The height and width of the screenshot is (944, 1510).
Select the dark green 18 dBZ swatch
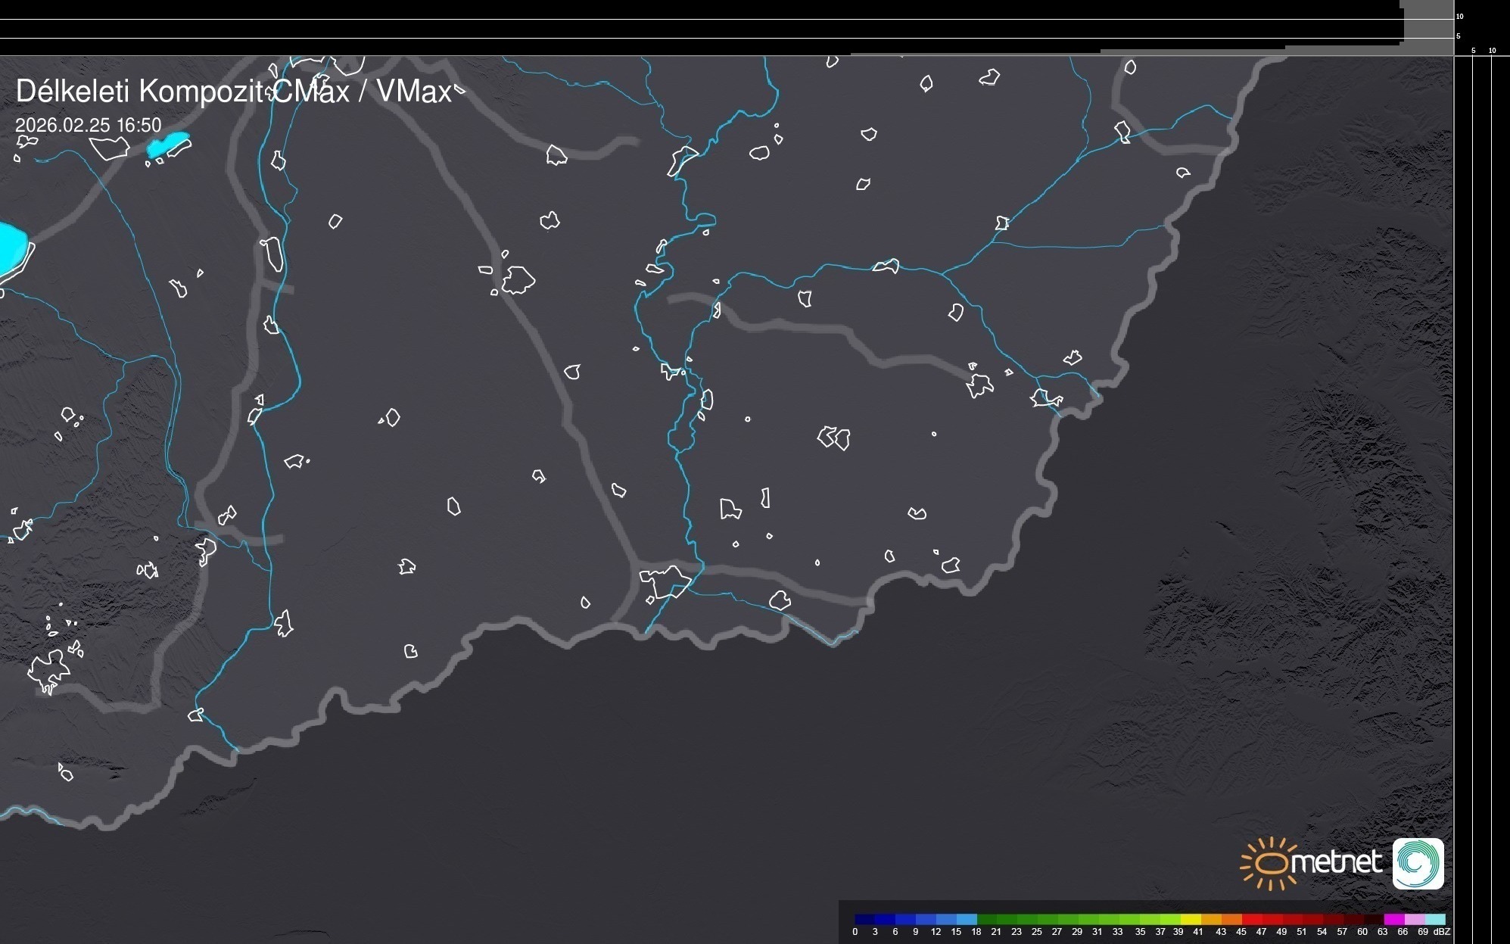point(986,919)
